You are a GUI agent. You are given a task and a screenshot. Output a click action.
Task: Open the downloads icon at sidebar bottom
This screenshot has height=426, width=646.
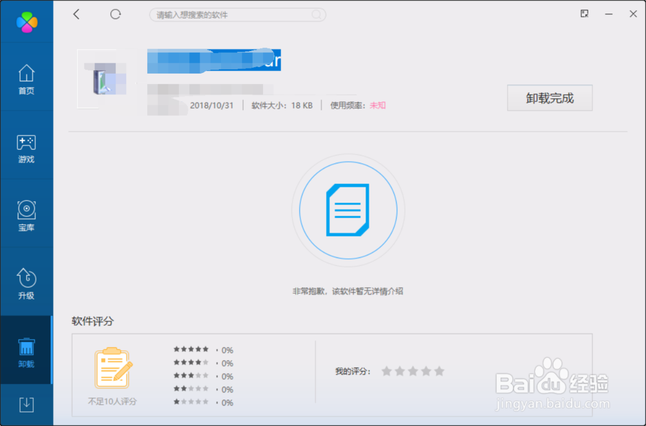[26, 405]
